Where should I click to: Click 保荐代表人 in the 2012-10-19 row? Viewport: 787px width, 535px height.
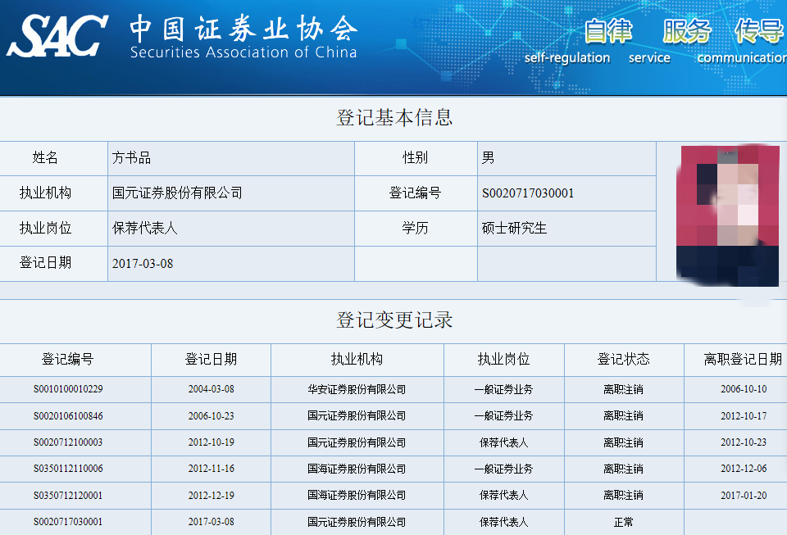click(504, 442)
